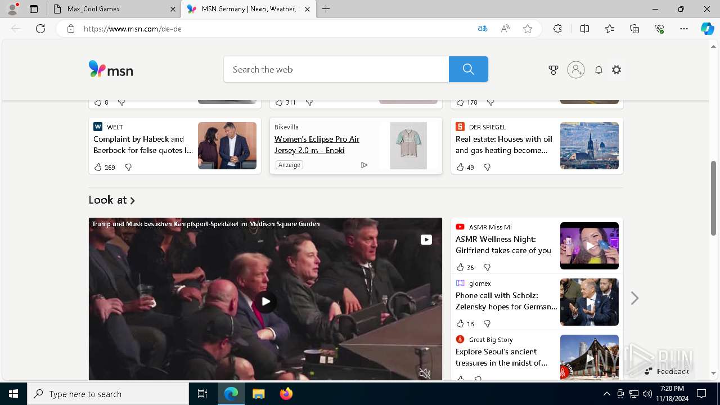Screen dimensions: 720x405
Task: Dislike the WELT Habeck complaint article
Action: 128,167
